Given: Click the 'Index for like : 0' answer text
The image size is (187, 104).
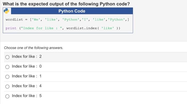Looking at the screenshot, I should coord(27,66).
